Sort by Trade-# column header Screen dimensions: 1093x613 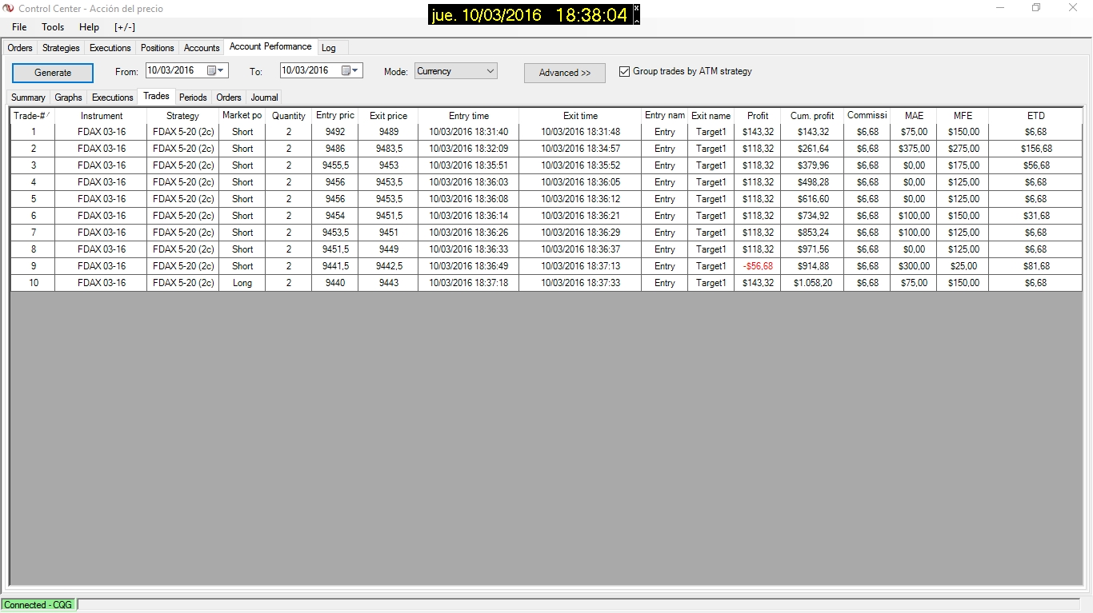32,116
